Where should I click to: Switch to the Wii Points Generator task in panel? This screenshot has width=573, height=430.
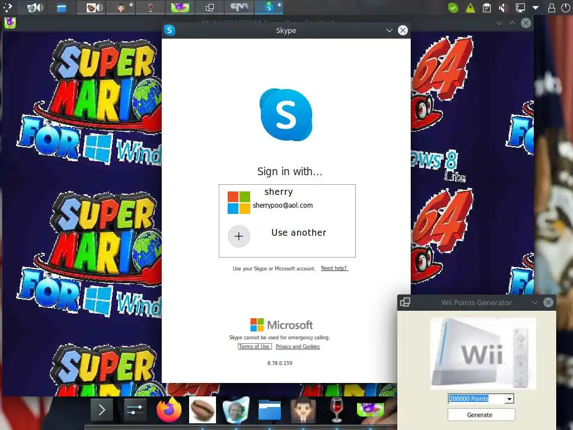(x=210, y=7)
